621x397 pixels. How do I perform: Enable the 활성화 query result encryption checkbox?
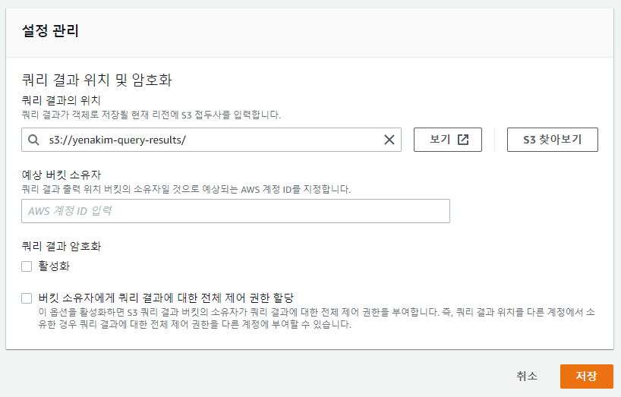(27, 266)
